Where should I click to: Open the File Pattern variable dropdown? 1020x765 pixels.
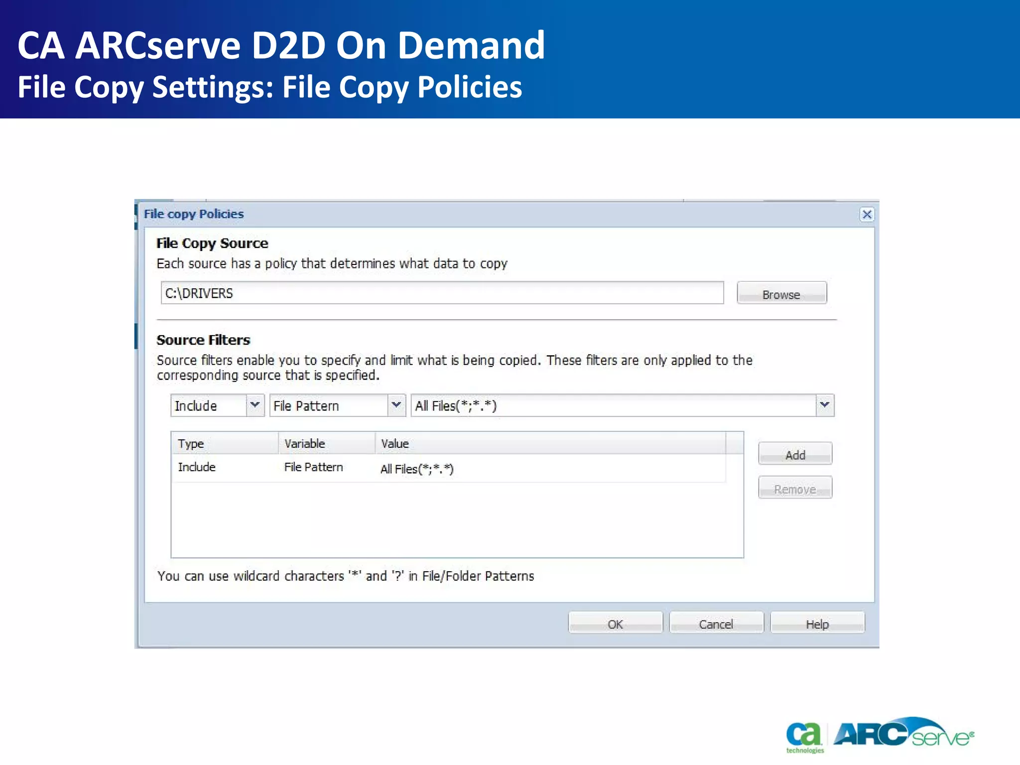click(x=396, y=405)
